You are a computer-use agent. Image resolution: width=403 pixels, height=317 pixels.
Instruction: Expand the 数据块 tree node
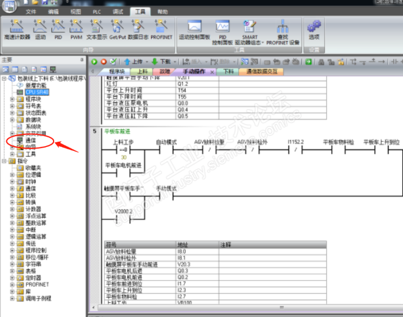pyautogui.click(x=12, y=120)
